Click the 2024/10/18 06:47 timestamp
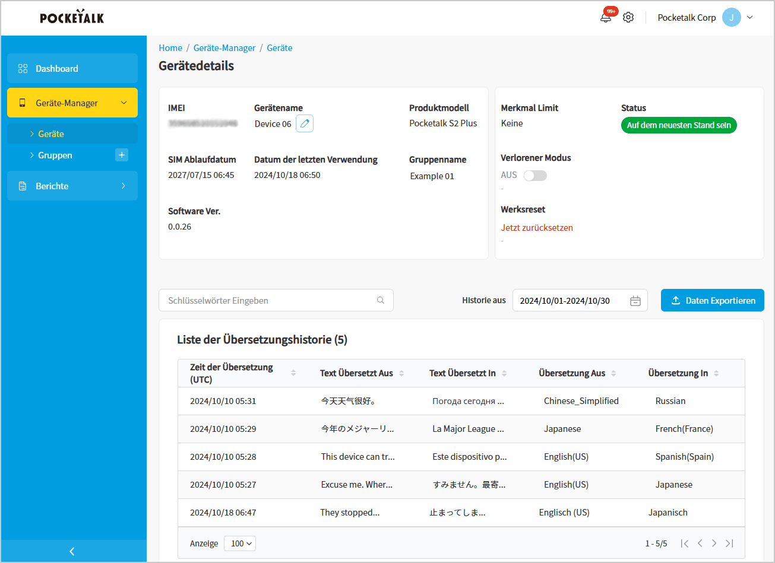The height and width of the screenshot is (563, 775). (x=223, y=513)
